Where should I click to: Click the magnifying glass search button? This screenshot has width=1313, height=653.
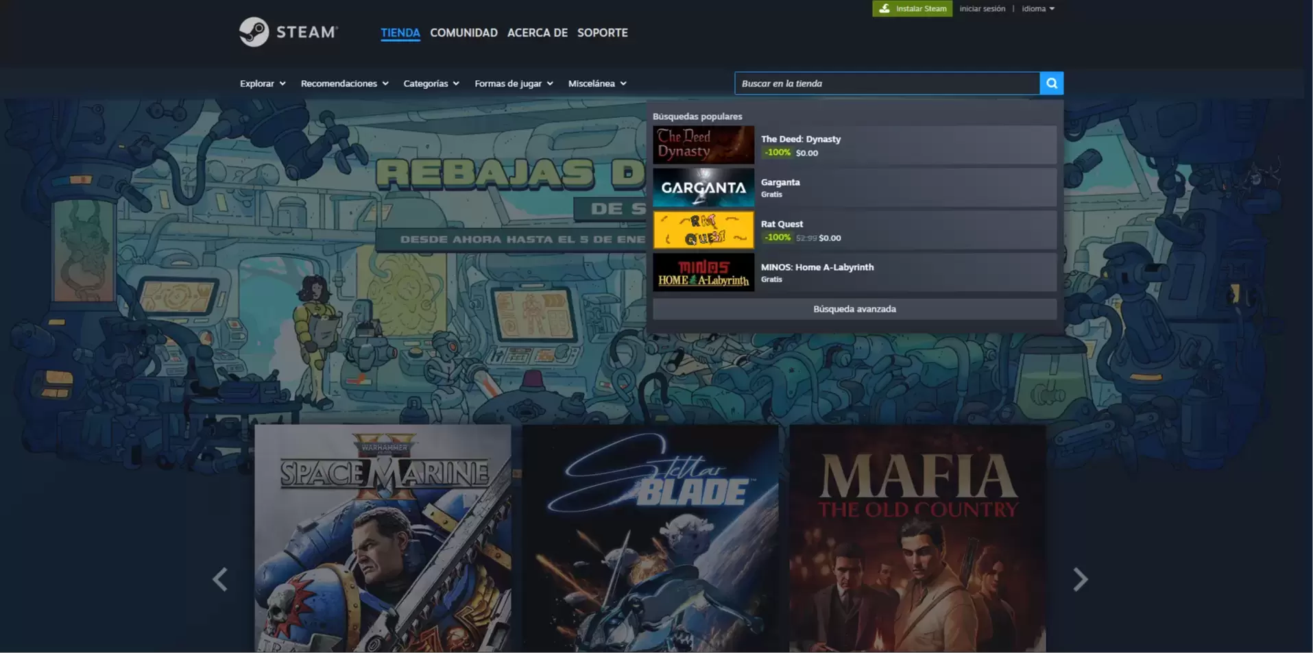[x=1051, y=84]
